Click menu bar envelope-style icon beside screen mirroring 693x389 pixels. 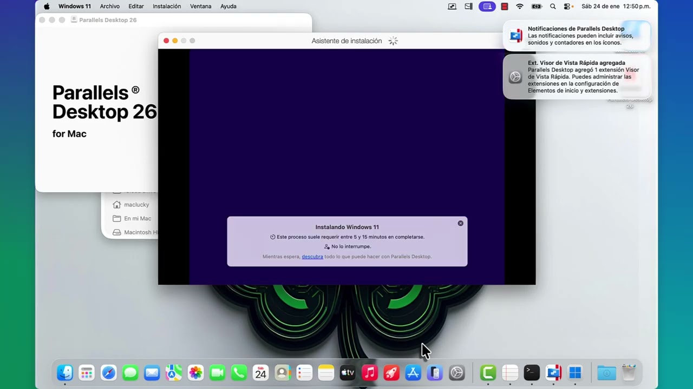[468, 6]
